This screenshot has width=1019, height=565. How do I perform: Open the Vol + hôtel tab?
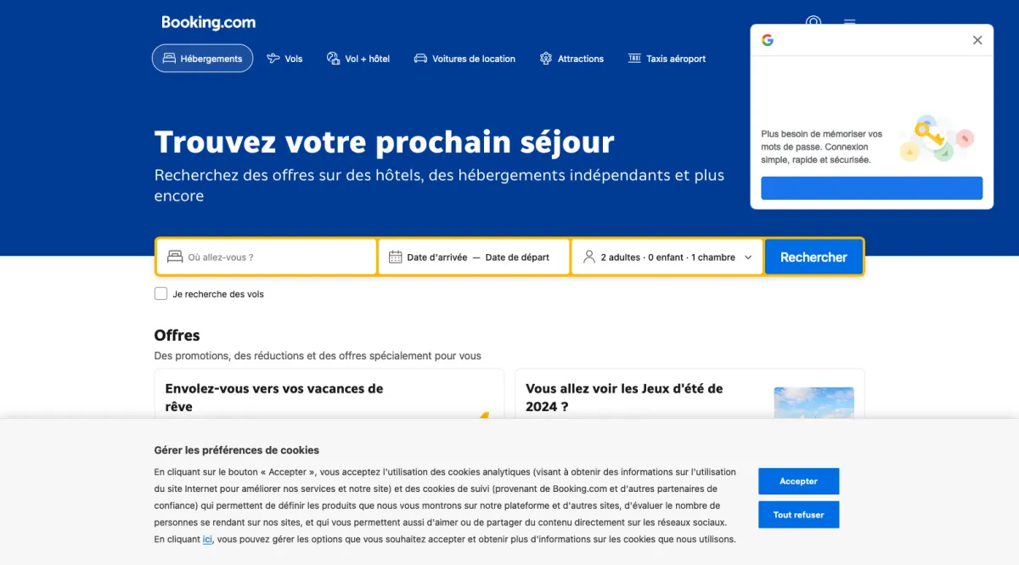click(358, 59)
